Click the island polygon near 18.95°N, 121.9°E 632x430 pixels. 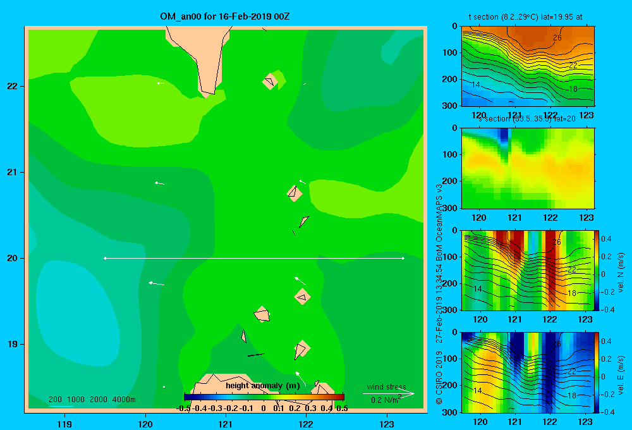click(x=301, y=349)
